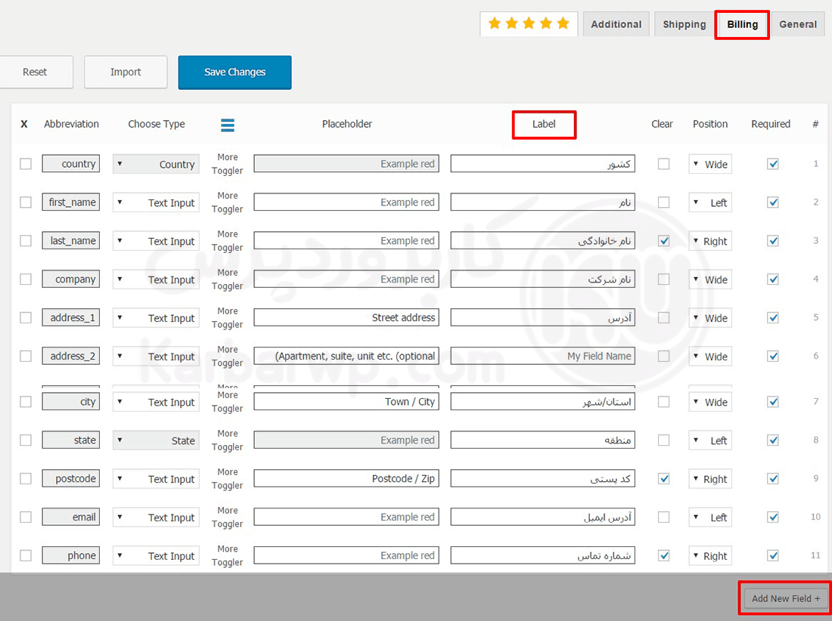Open the Position dropdown for address_2
Screen dimensions: 832x621
710,357
